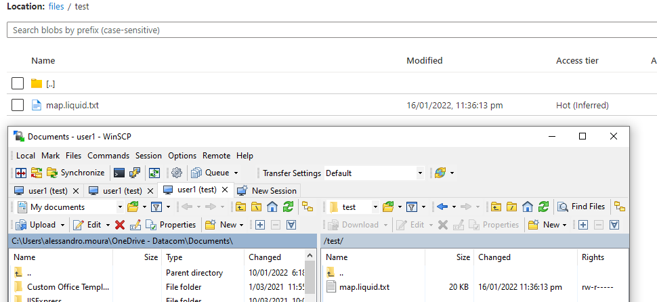Click the remote panel filter icon
Viewport: 657px width, 302px height.
coord(412,207)
